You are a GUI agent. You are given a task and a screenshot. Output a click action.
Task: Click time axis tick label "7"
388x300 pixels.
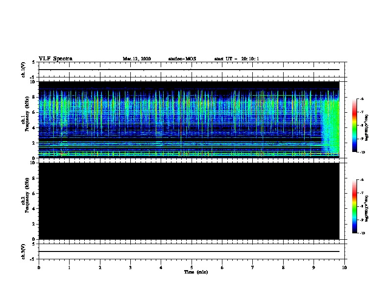coord(253,268)
